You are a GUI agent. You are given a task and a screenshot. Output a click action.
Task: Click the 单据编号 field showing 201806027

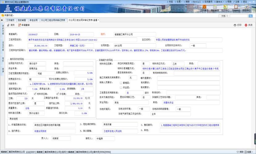[x=38, y=34]
